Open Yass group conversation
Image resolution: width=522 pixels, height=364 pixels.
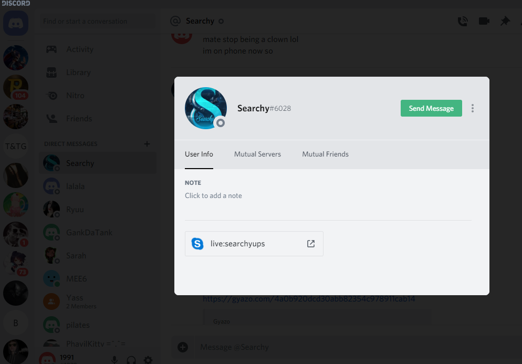tap(98, 301)
